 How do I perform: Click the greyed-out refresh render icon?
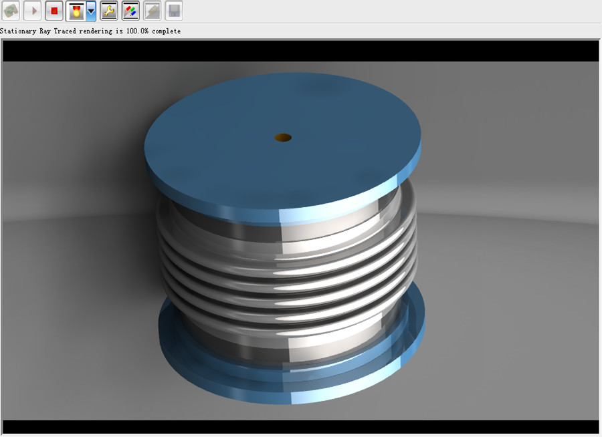point(11,11)
